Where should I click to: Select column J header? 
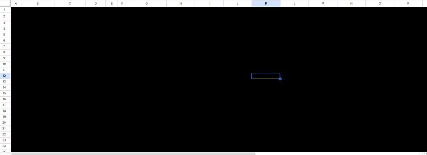coord(238,3)
